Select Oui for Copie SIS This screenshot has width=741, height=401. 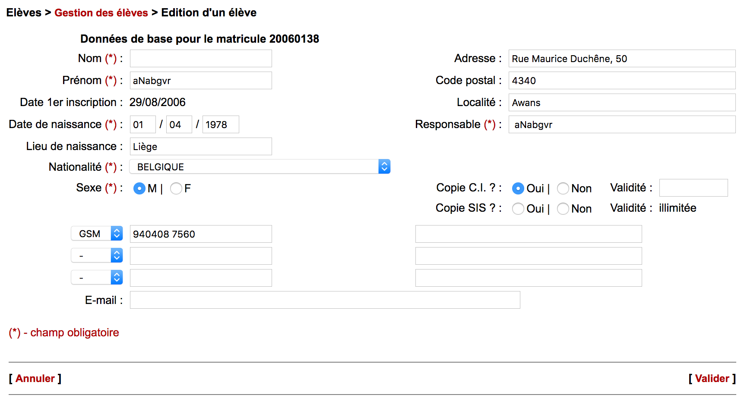(518, 209)
